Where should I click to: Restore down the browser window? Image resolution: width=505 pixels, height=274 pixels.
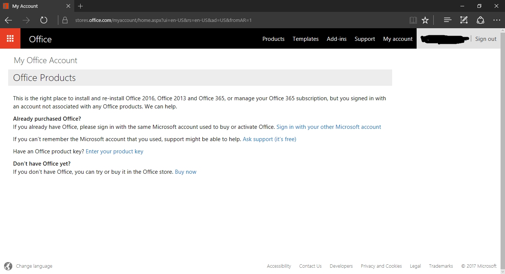[479, 6]
